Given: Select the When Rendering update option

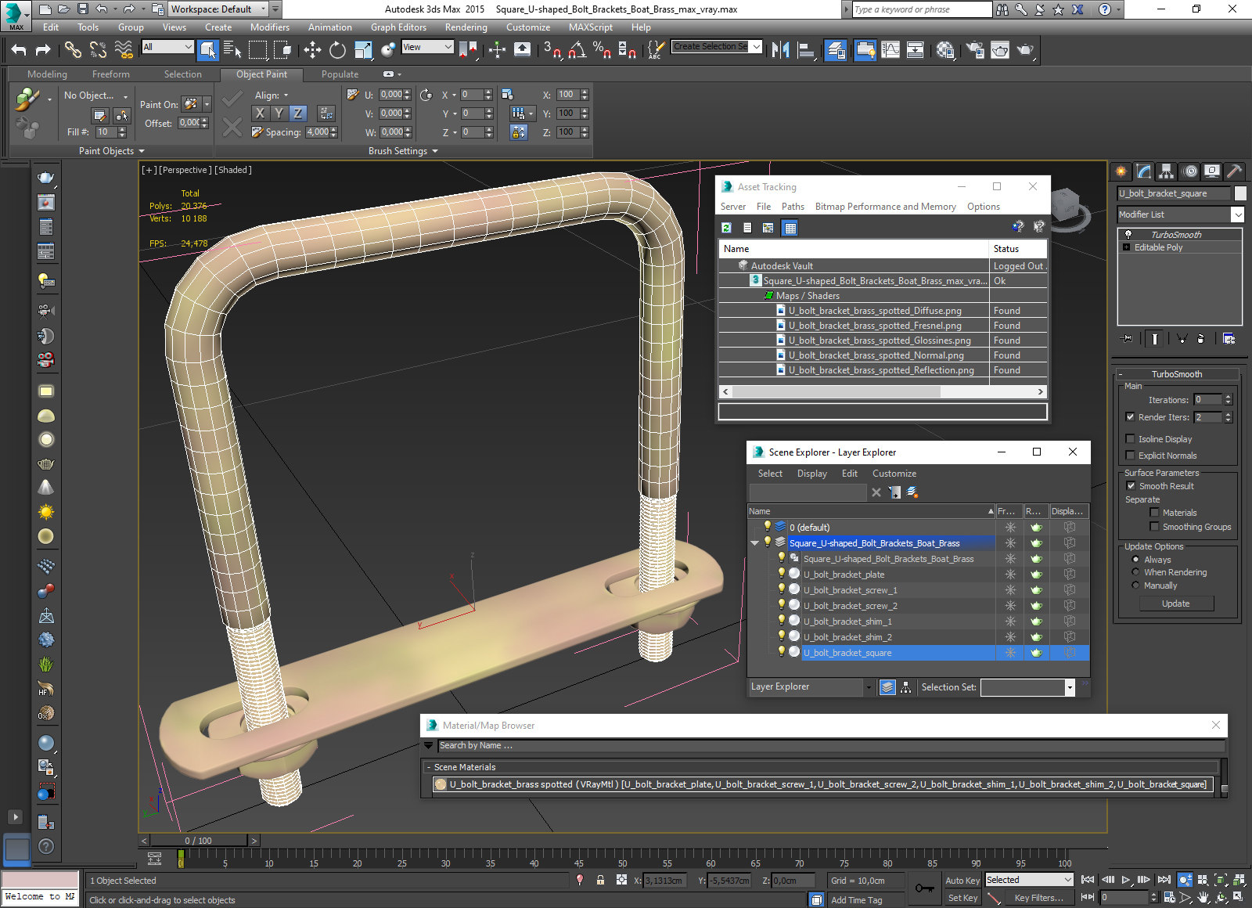Looking at the screenshot, I should point(1135,572).
